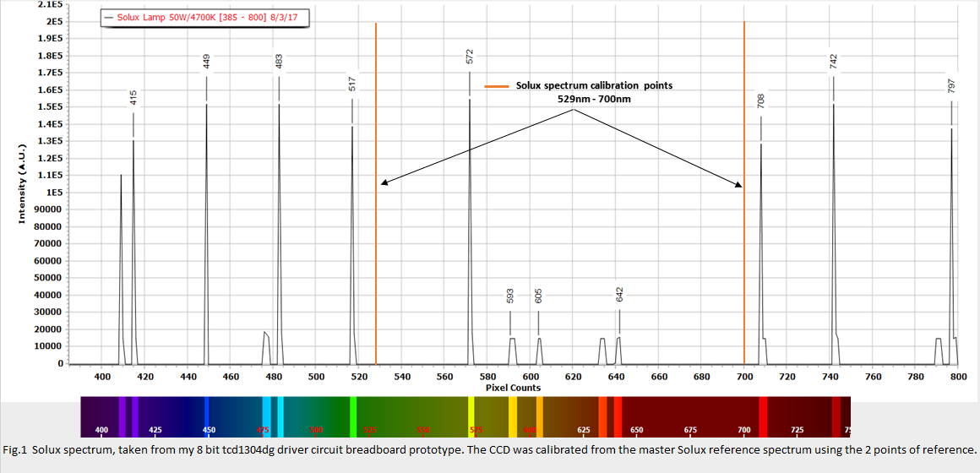The image size is (980, 473).
Task: Click the 'Pixel Counts' x-axis title
Action: click(x=513, y=388)
